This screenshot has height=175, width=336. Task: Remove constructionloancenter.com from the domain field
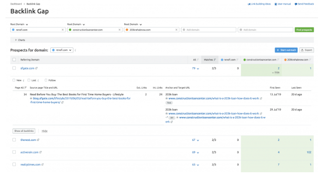(x=120, y=30)
